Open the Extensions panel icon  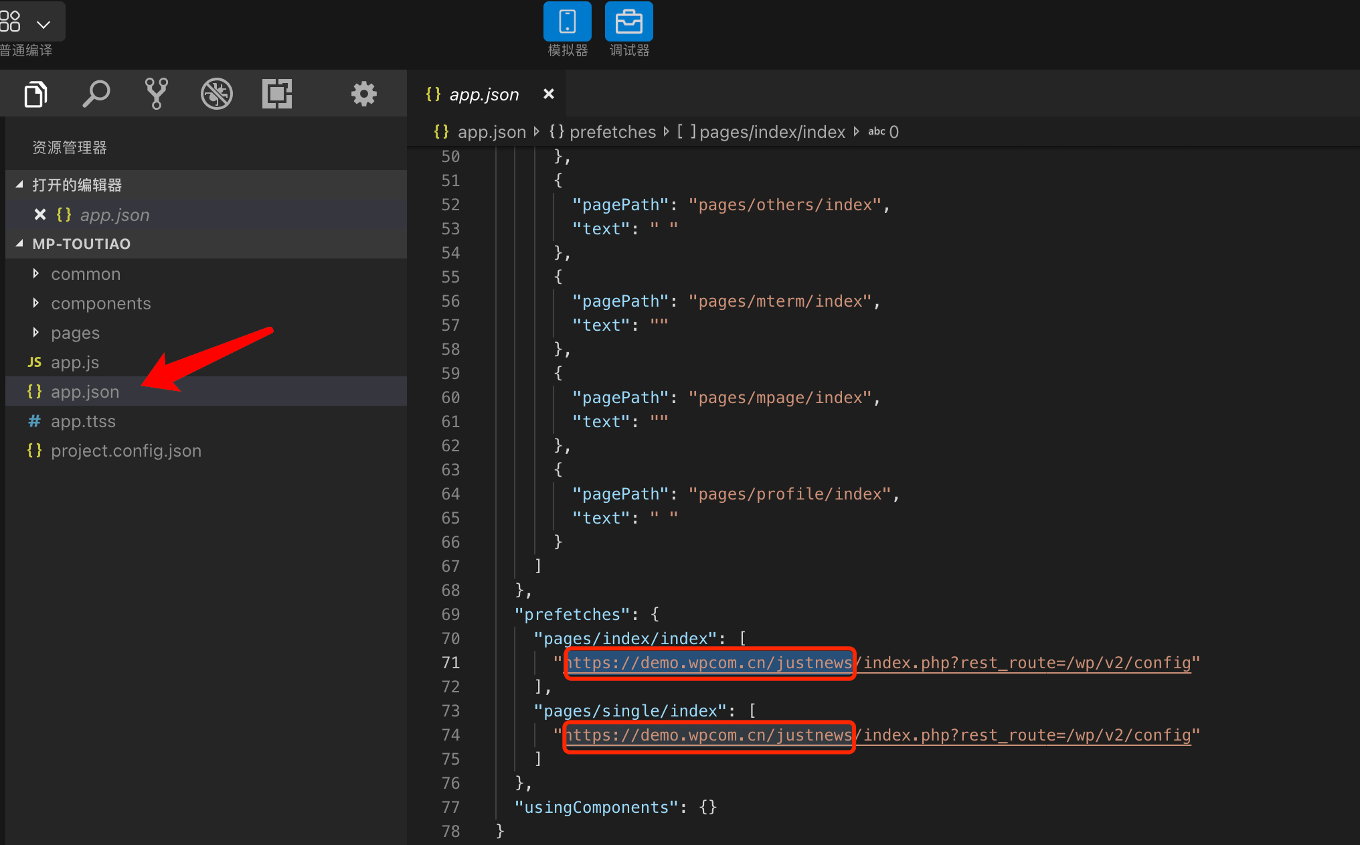tap(277, 94)
